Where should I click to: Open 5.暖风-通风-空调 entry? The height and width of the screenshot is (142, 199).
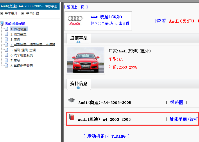[23, 50]
